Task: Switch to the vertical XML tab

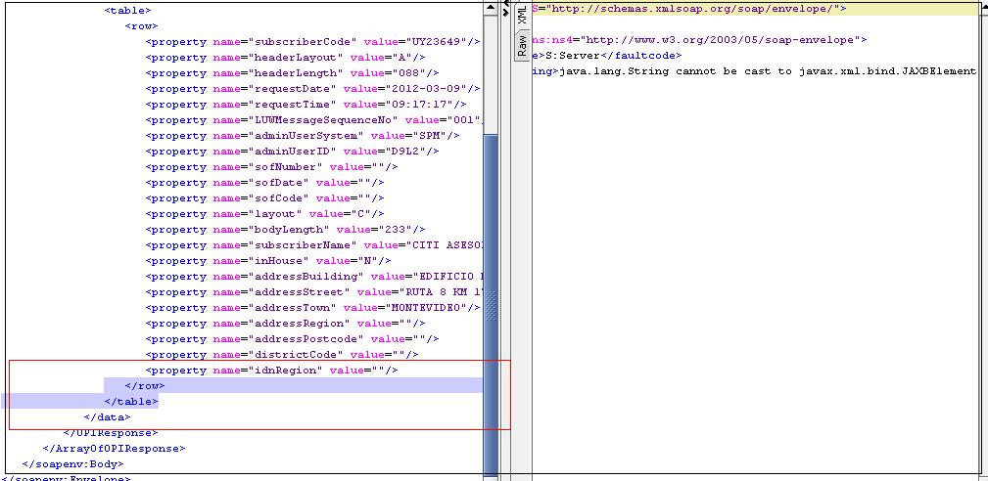Action: 522,14
